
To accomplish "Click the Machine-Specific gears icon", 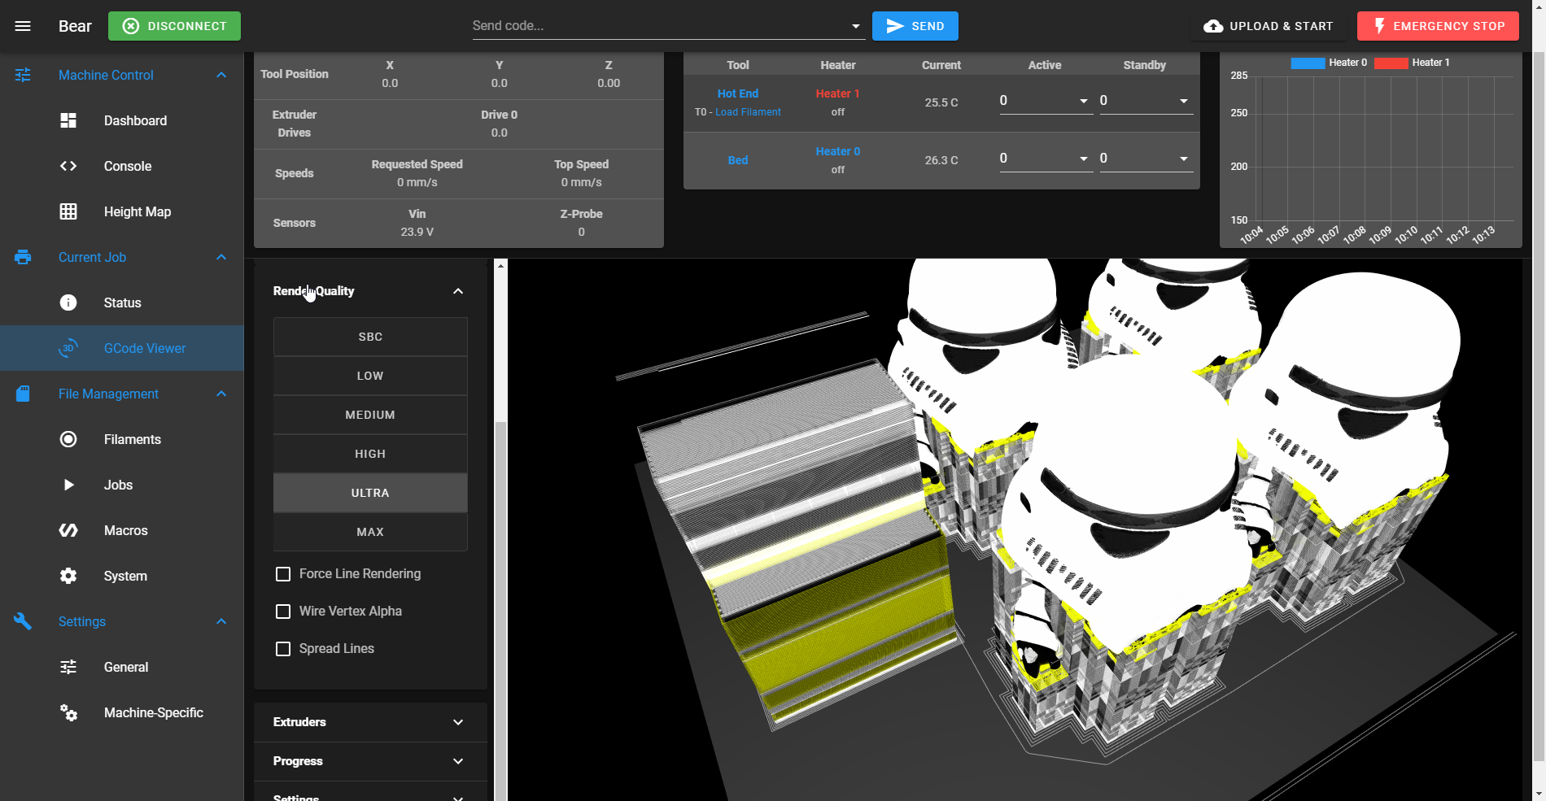I will (68, 712).
